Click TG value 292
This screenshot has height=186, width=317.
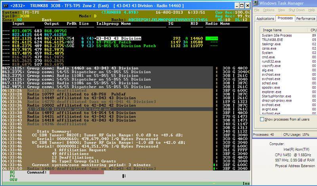point(177,38)
